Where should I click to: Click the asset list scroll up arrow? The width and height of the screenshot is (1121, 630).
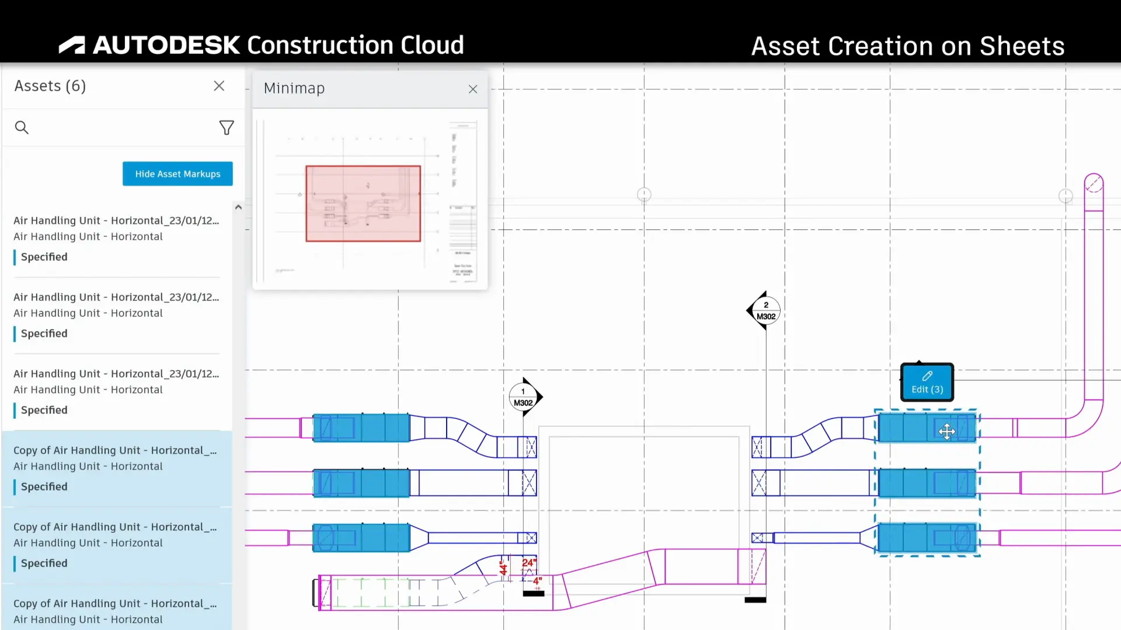(x=238, y=207)
